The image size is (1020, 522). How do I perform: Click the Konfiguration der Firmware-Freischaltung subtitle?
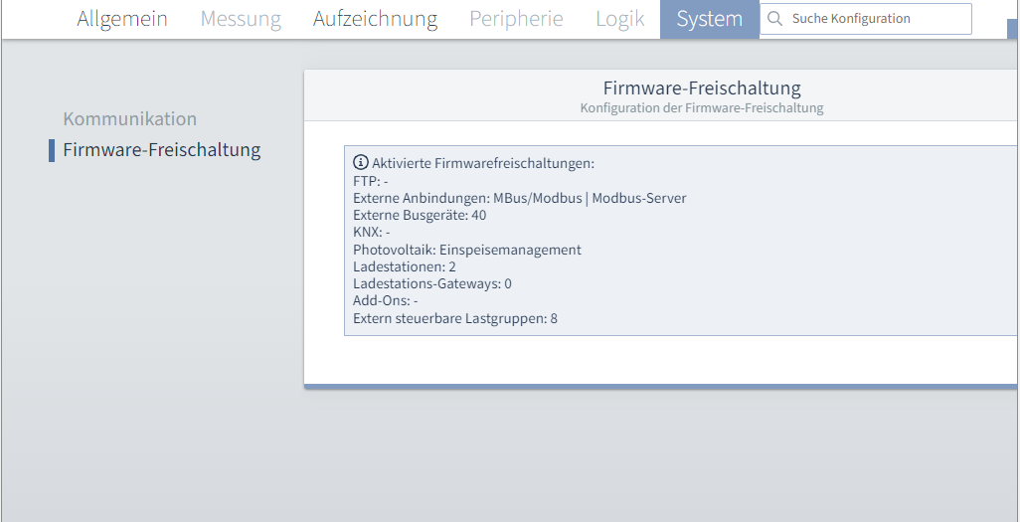(x=702, y=108)
